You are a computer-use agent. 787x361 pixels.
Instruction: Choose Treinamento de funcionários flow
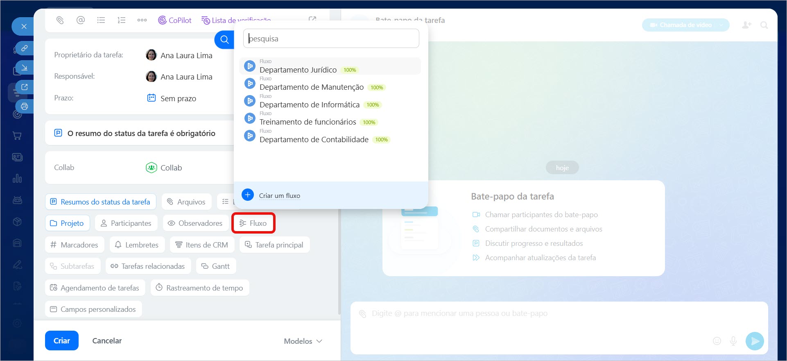[x=308, y=122]
